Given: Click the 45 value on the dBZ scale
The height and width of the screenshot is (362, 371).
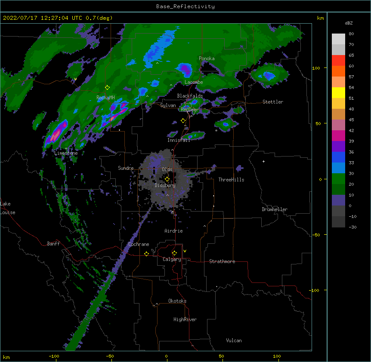Looking at the screenshot, I should pyautogui.click(x=351, y=120).
